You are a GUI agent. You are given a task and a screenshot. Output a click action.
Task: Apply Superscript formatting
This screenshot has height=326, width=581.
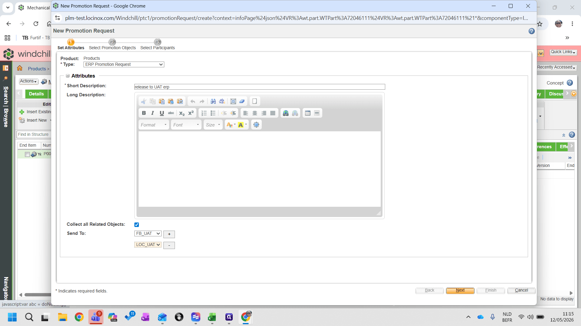(191, 113)
